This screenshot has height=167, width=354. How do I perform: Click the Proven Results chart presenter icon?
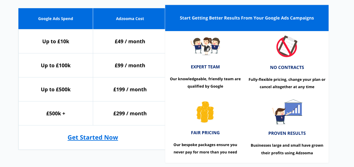click(287, 112)
